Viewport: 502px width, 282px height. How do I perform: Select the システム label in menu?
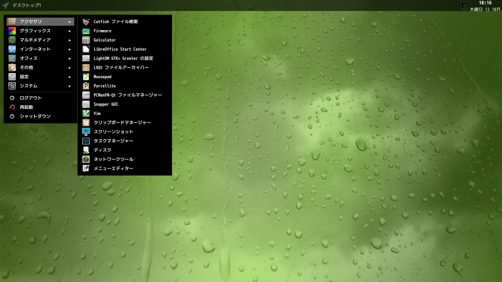[29, 86]
